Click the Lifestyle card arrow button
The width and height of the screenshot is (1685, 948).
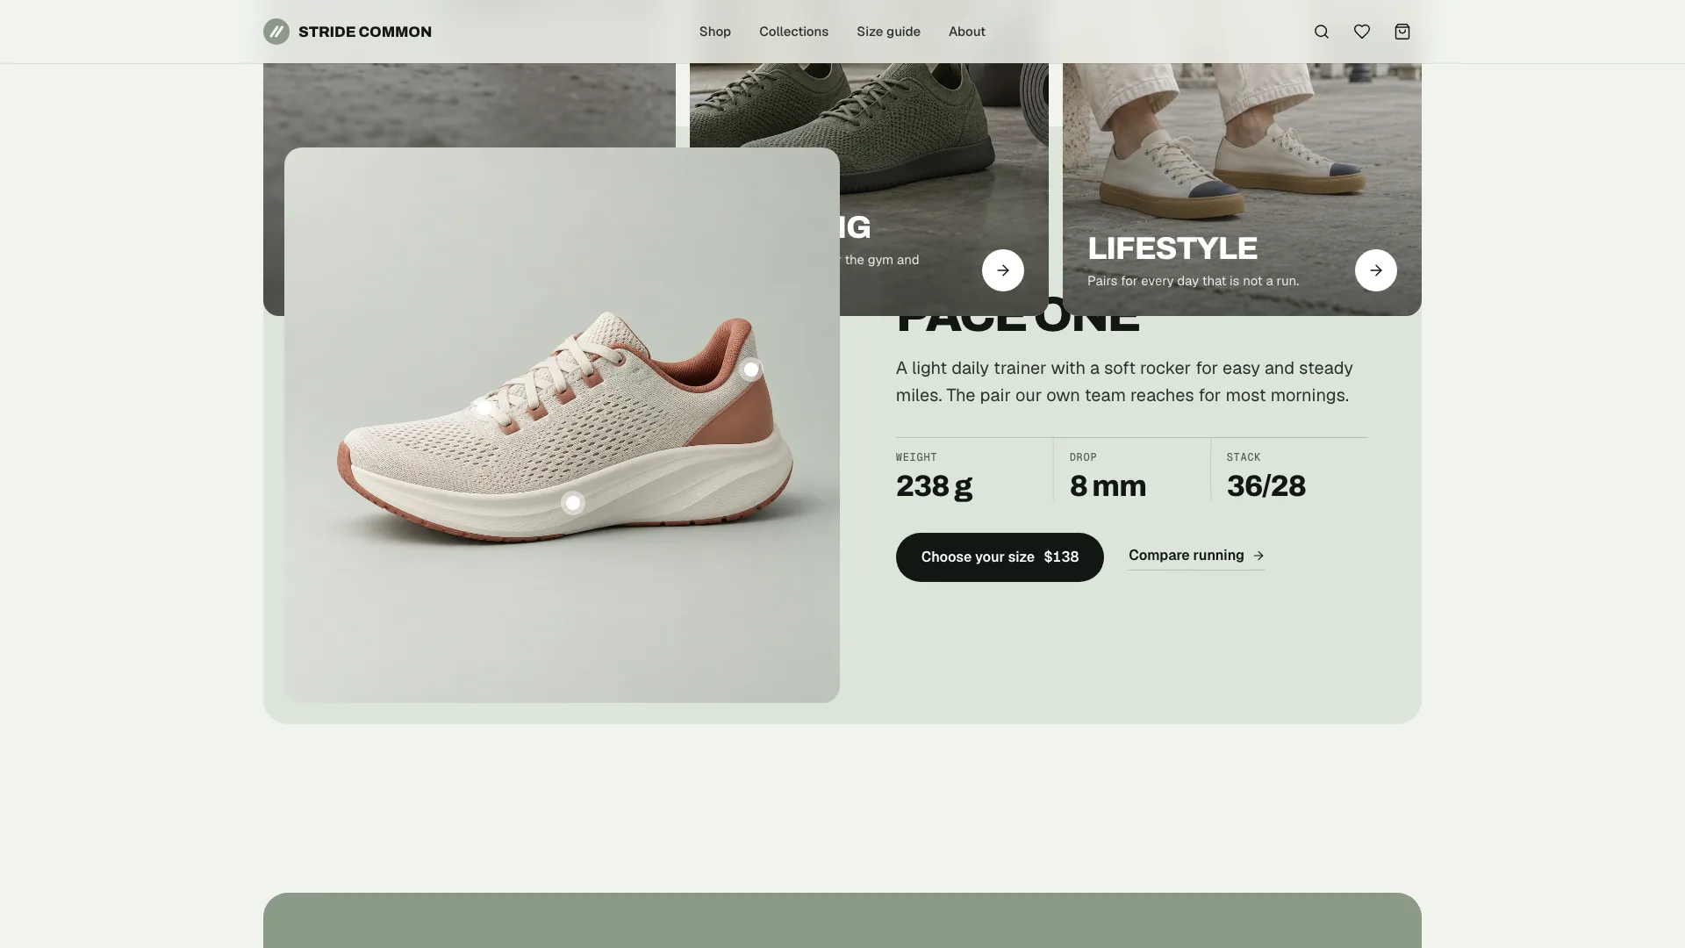click(x=1376, y=270)
